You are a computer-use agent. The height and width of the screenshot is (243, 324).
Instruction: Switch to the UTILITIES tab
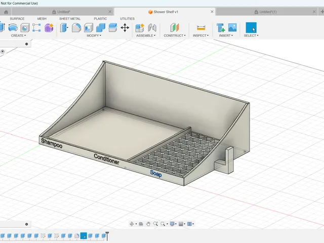pos(127,19)
